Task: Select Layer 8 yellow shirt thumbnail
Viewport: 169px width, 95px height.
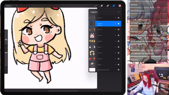Action: coord(92,41)
